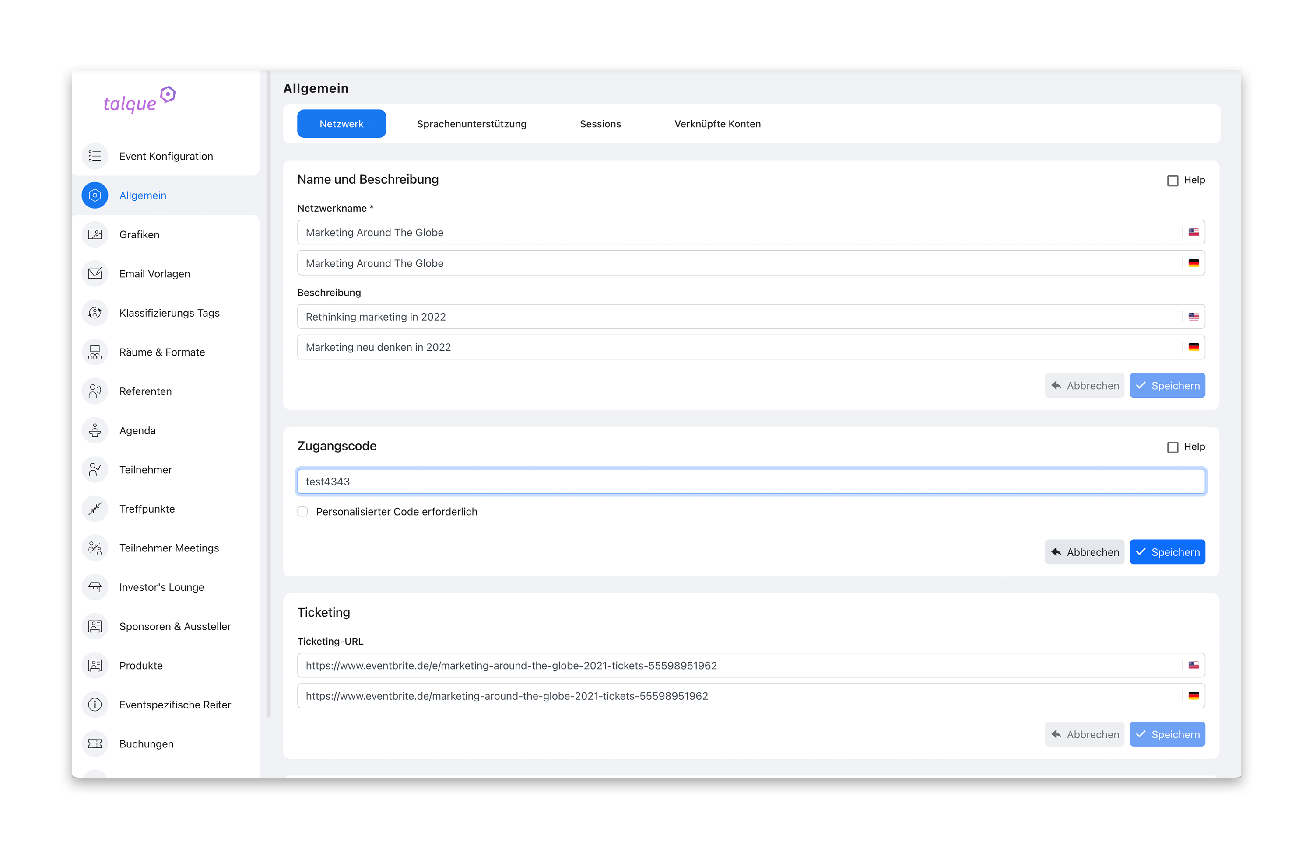1313x848 pixels.
Task: Open Räume & Formate icon
Action: pos(95,352)
